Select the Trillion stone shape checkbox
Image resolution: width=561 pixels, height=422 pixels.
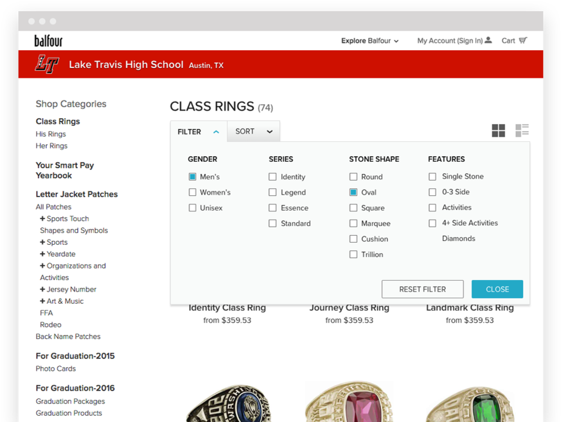(353, 254)
